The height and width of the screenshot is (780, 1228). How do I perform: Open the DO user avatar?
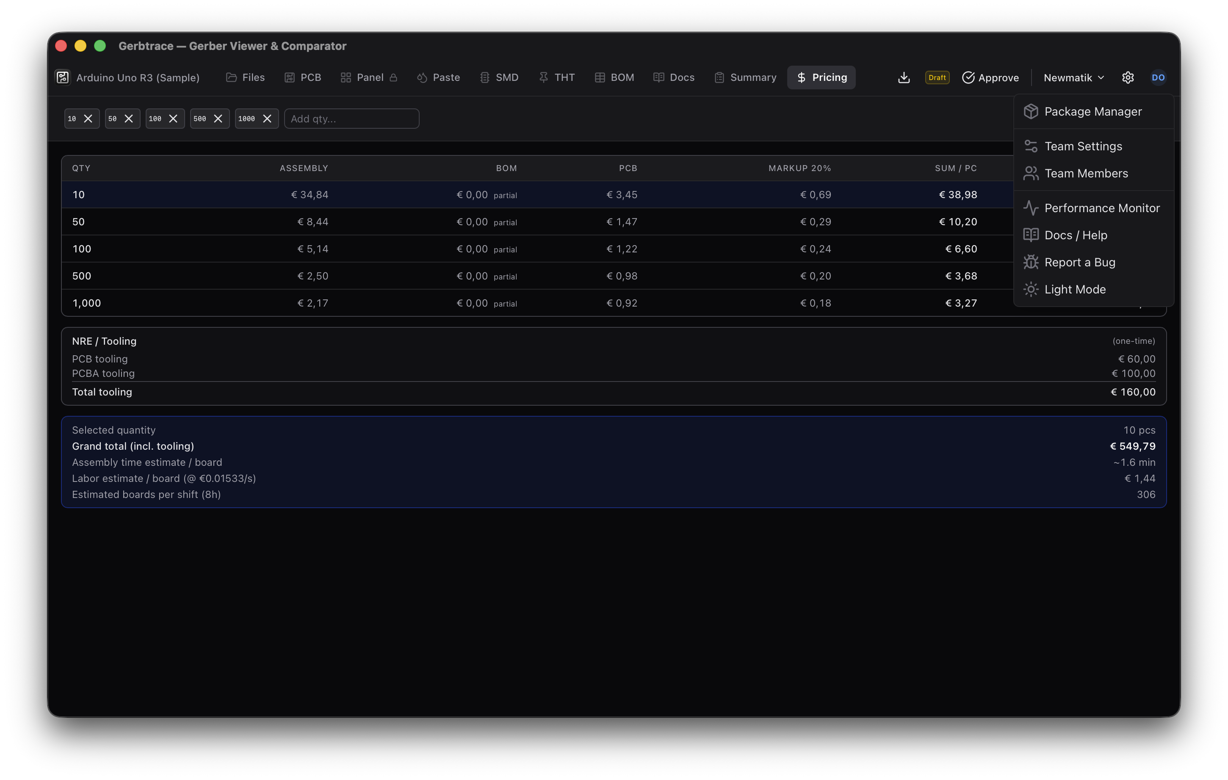1158,77
